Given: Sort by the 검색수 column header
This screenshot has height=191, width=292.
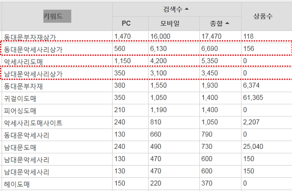Looking at the screenshot, I should pyautogui.click(x=176, y=9).
